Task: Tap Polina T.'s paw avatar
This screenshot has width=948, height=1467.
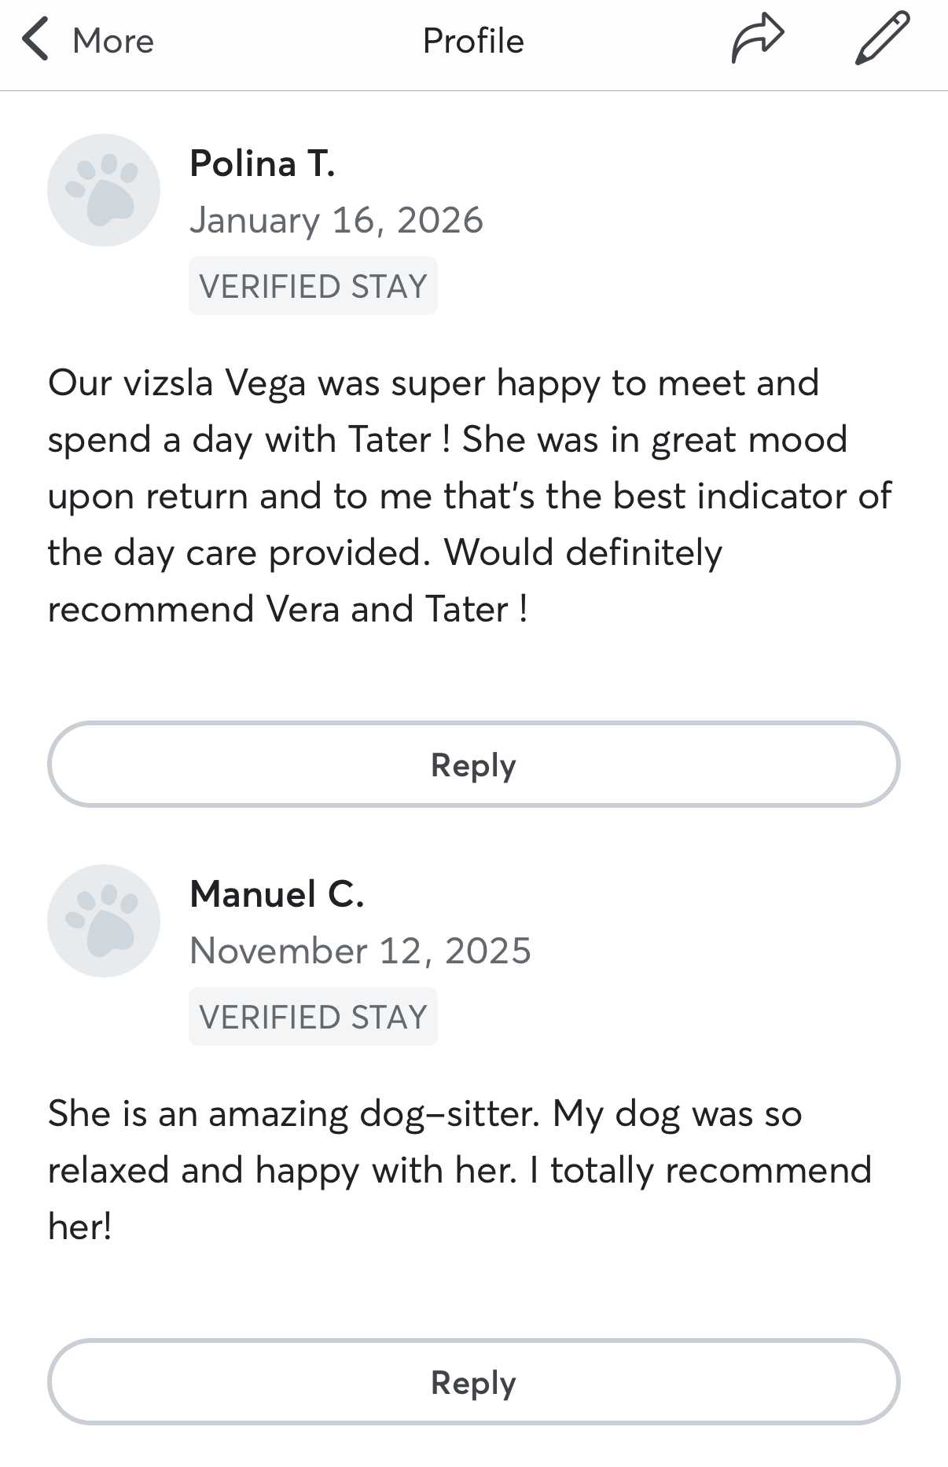Action: pos(104,190)
